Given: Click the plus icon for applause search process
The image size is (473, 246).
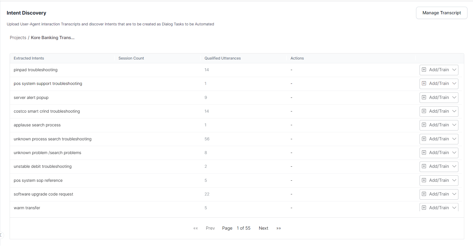Looking at the screenshot, I should (x=424, y=125).
